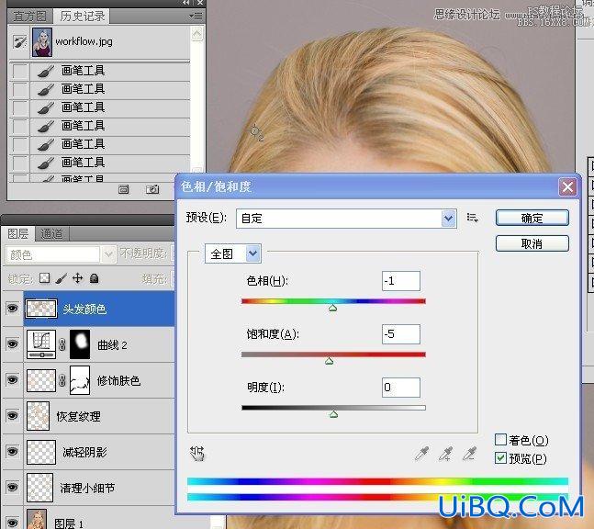Screen dimensions: 594x529
Task: Select the 清理小细节 layer
Action: click(99, 488)
